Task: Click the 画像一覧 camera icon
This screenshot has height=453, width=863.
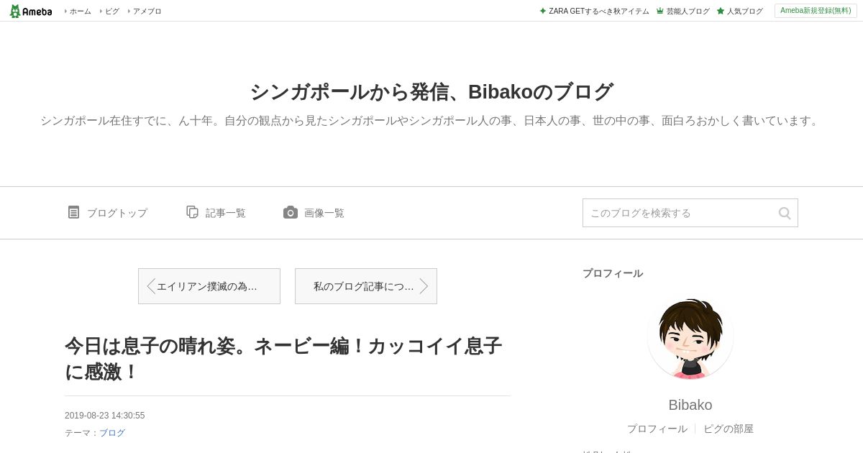Action: click(291, 212)
